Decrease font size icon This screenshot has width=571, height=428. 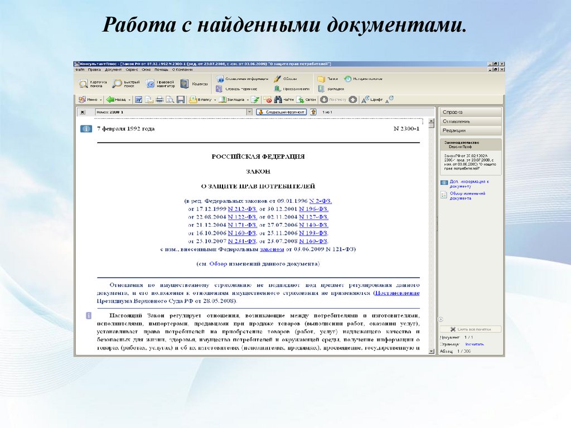[x=389, y=99]
